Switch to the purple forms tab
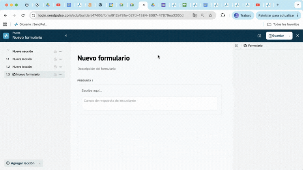This screenshot has height=170, width=303. 163,5
